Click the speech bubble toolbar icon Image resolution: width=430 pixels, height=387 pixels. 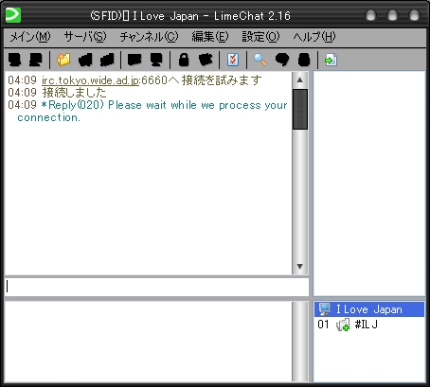(282, 60)
